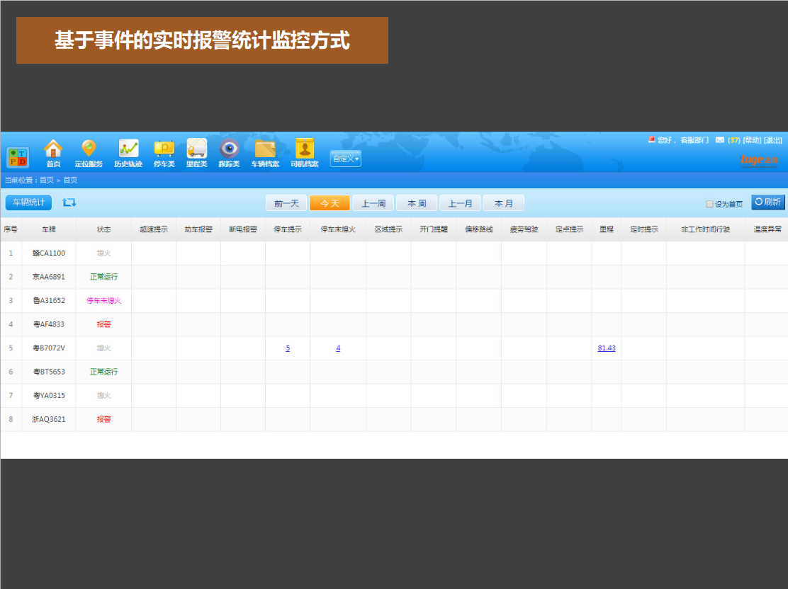
Task: Open 历史轨迹 chart icon
Action: pyautogui.click(x=128, y=149)
